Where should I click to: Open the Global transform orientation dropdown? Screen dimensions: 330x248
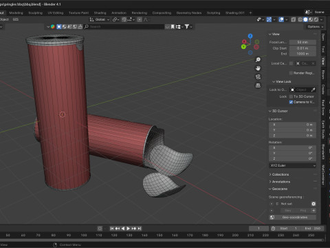(x=100, y=19)
